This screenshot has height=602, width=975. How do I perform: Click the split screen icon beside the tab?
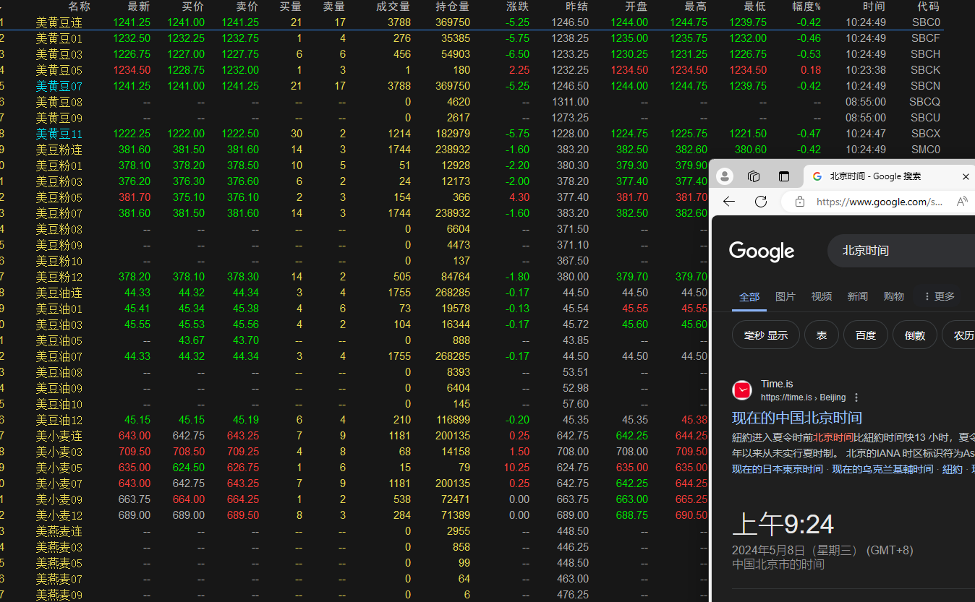point(783,176)
